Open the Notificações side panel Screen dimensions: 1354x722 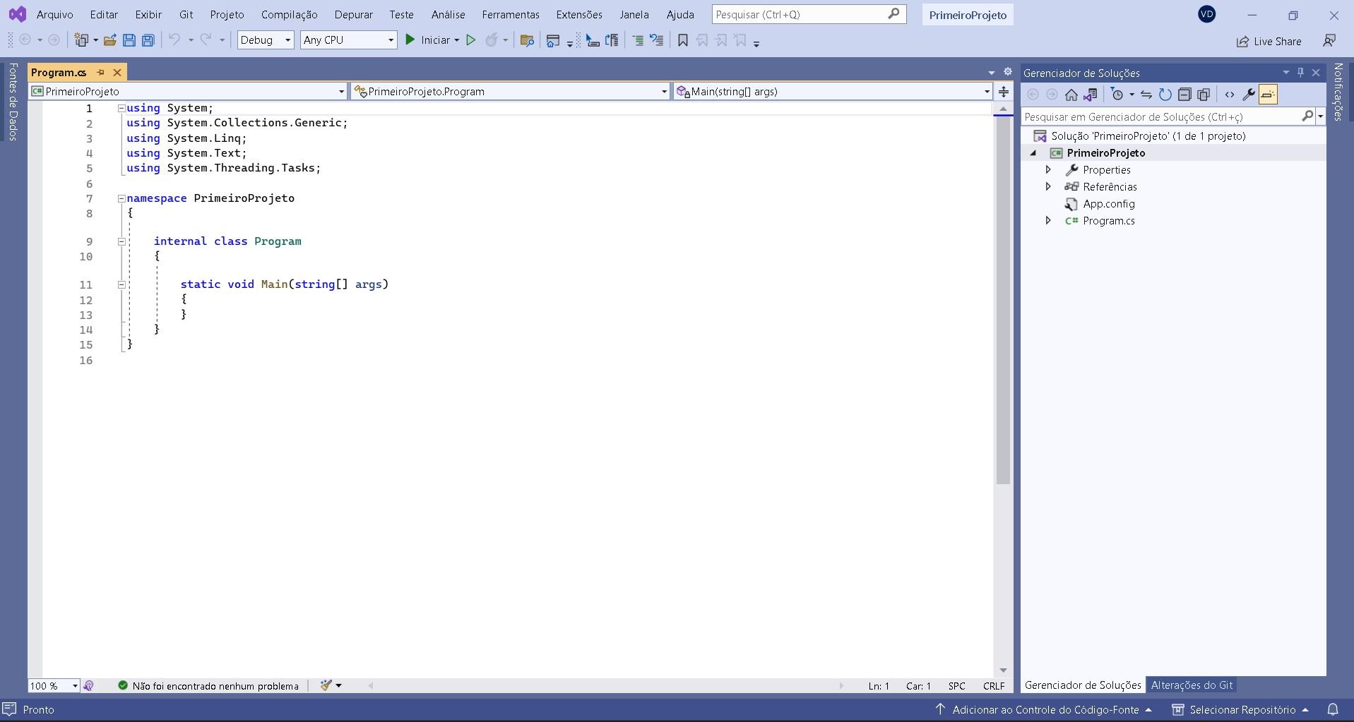click(1338, 92)
